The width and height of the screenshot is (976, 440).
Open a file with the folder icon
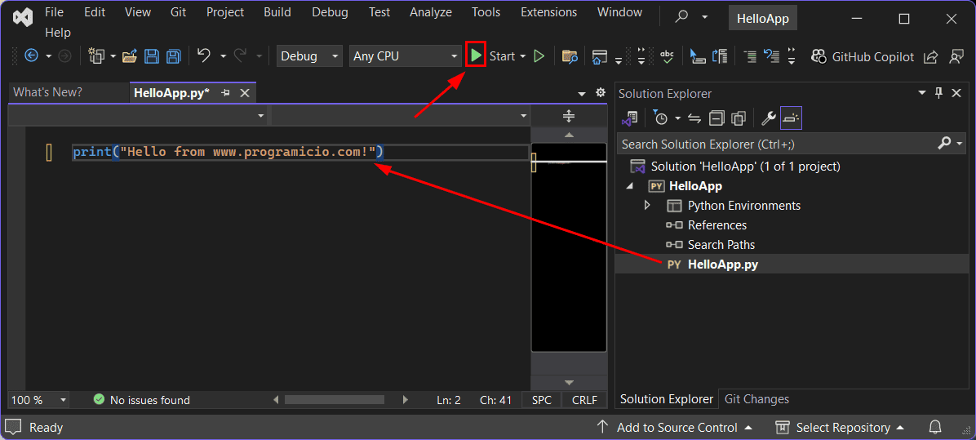point(130,56)
